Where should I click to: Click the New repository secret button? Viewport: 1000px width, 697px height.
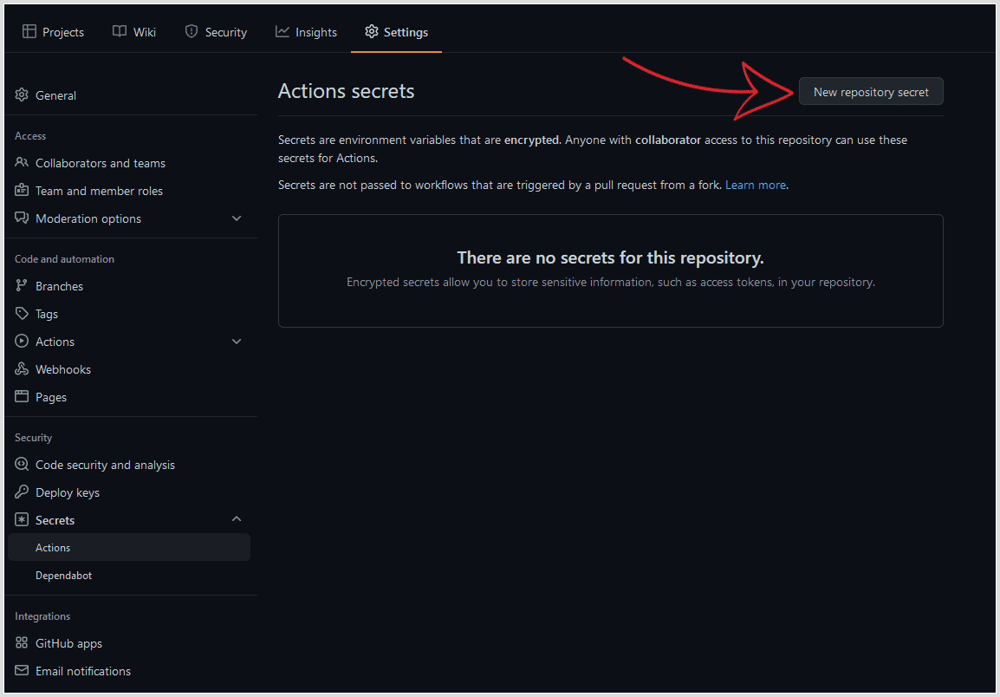click(x=871, y=91)
